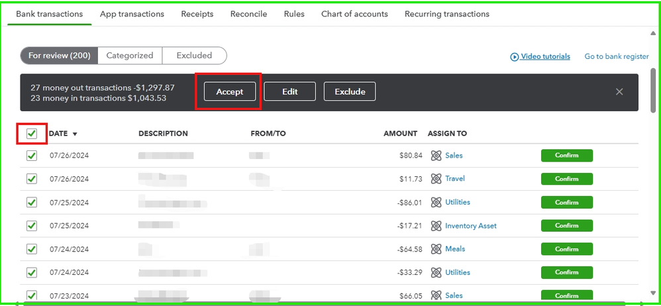Screen dimensions: 661x306
Task: Open the Utilities link on the -$86.01 row
Action: [458, 202]
